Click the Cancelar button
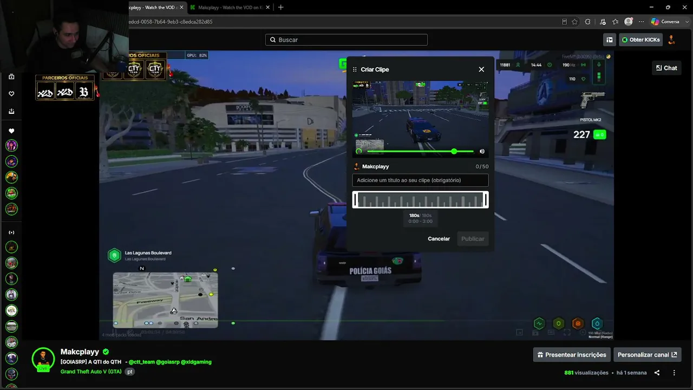This screenshot has width=693, height=390. (x=439, y=239)
